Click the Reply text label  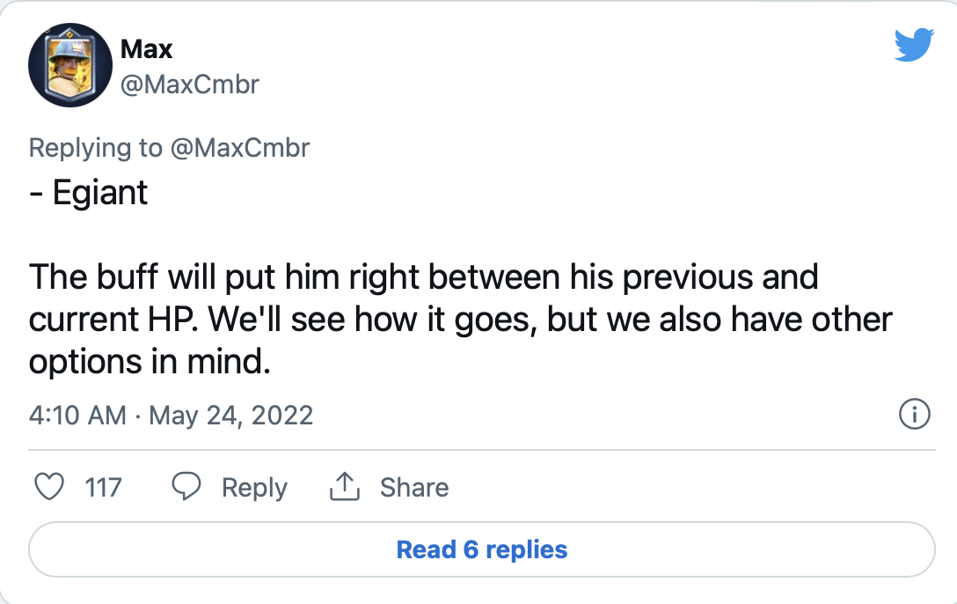pos(254,488)
